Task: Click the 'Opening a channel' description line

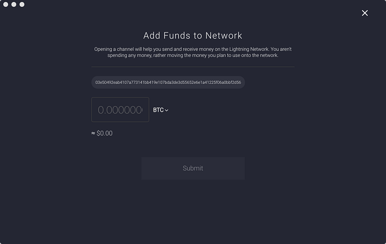Action: tap(193, 49)
